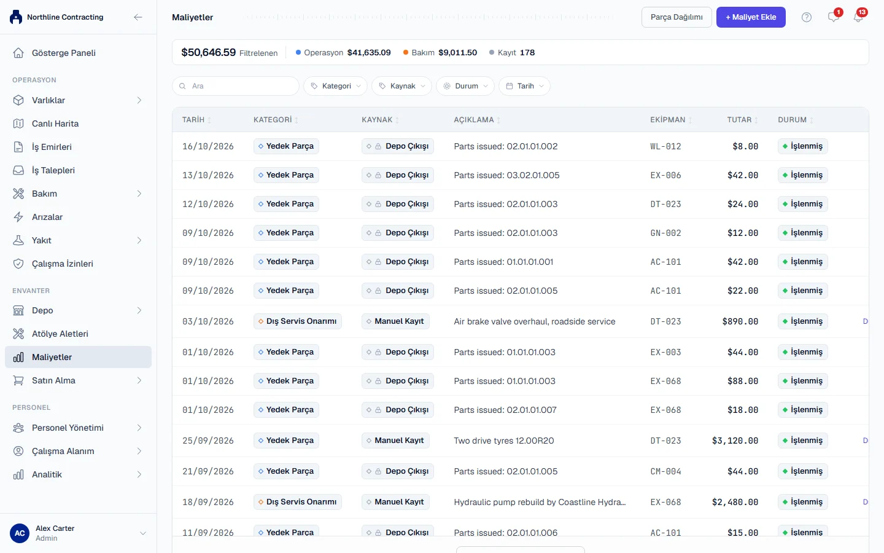Open chat messages icon with badge
This screenshot has height=553, width=884.
pos(833,17)
